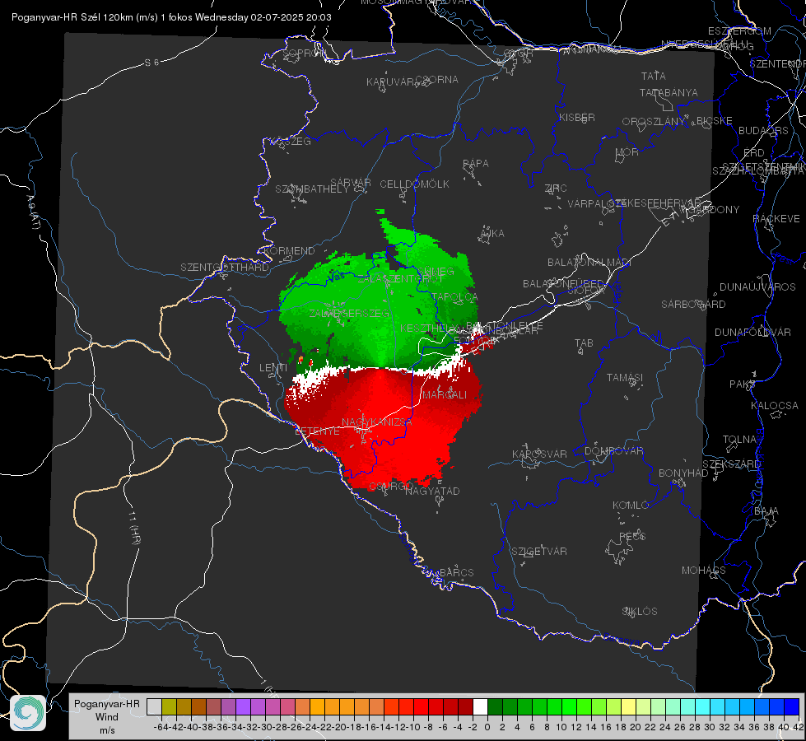Click the SOPRON city label

(304, 53)
